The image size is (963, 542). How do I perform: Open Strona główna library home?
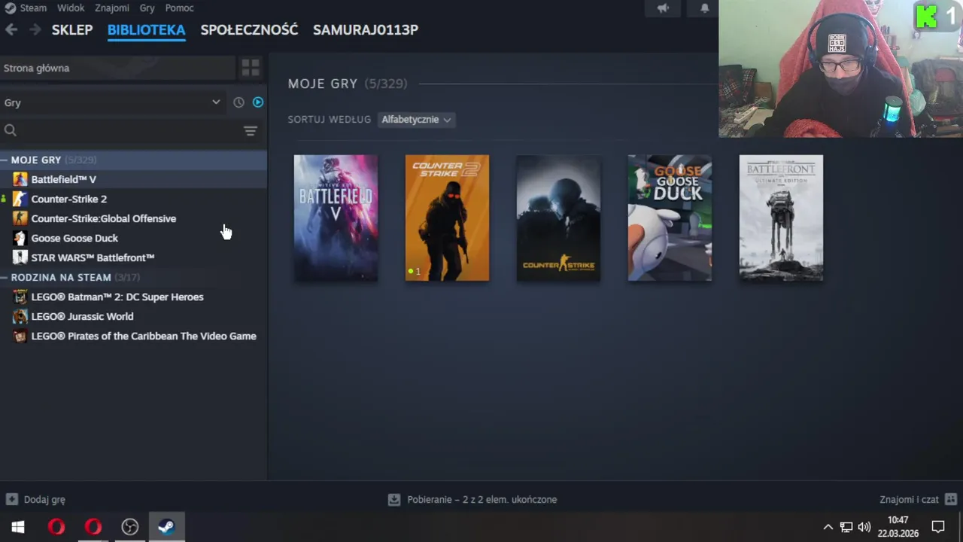coord(117,68)
